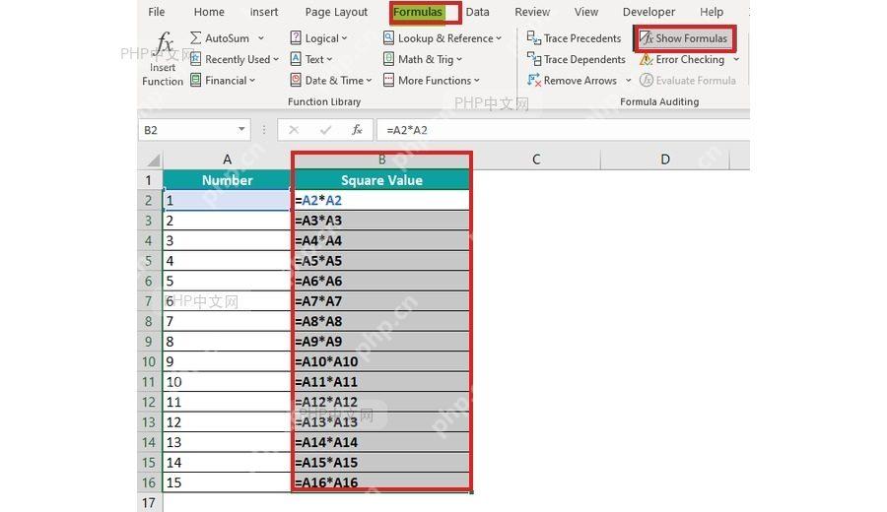The image size is (887, 512).
Task: Click Remove Arrows icon
Action: tap(533, 80)
